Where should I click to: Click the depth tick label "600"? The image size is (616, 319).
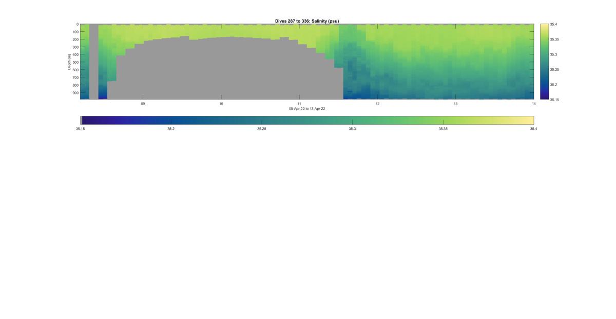[x=75, y=70]
